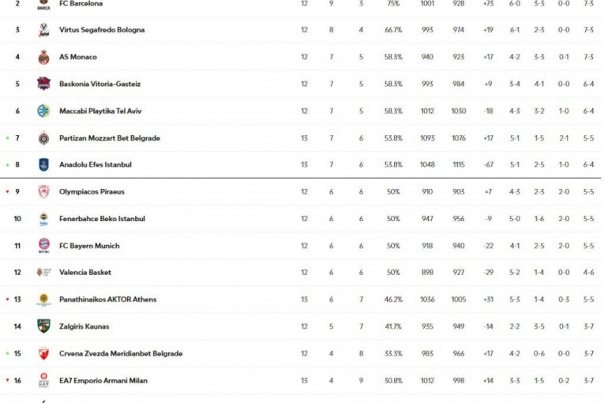Click the AS Monaco club crest

tap(43, 57)
